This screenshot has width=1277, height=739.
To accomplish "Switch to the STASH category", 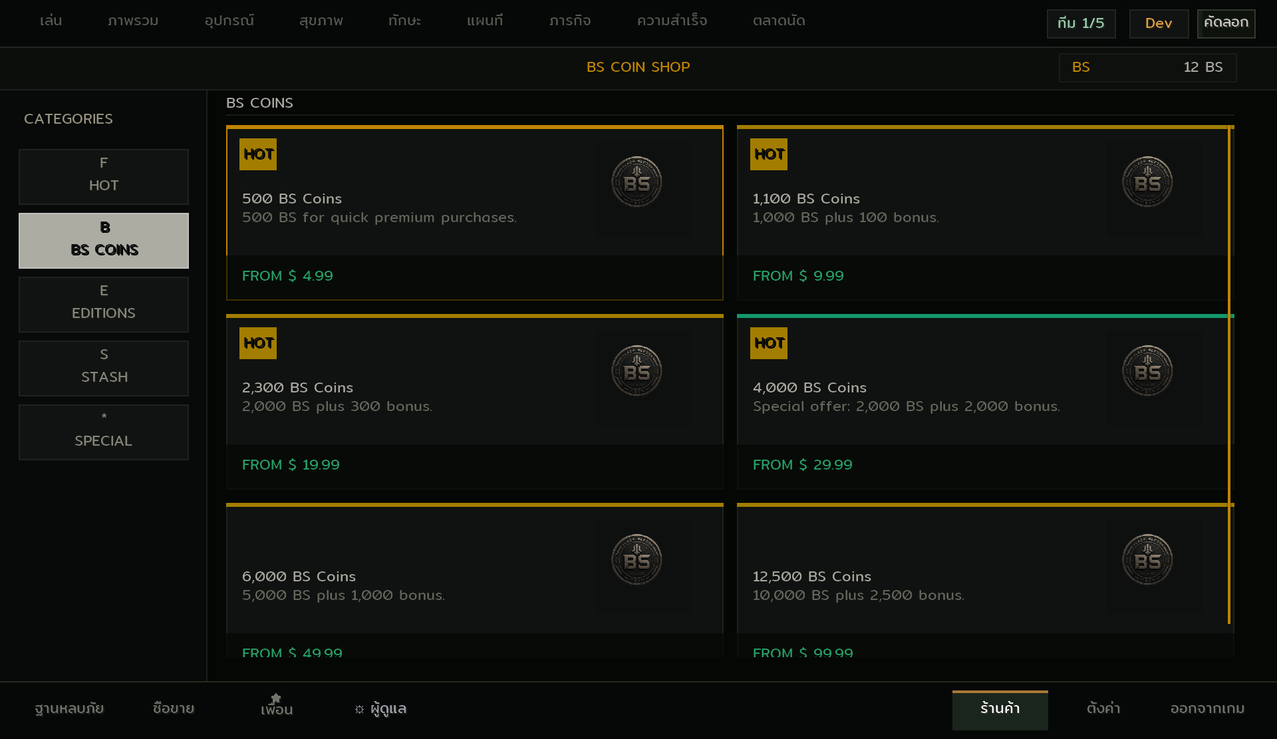I will click(104, 369).
